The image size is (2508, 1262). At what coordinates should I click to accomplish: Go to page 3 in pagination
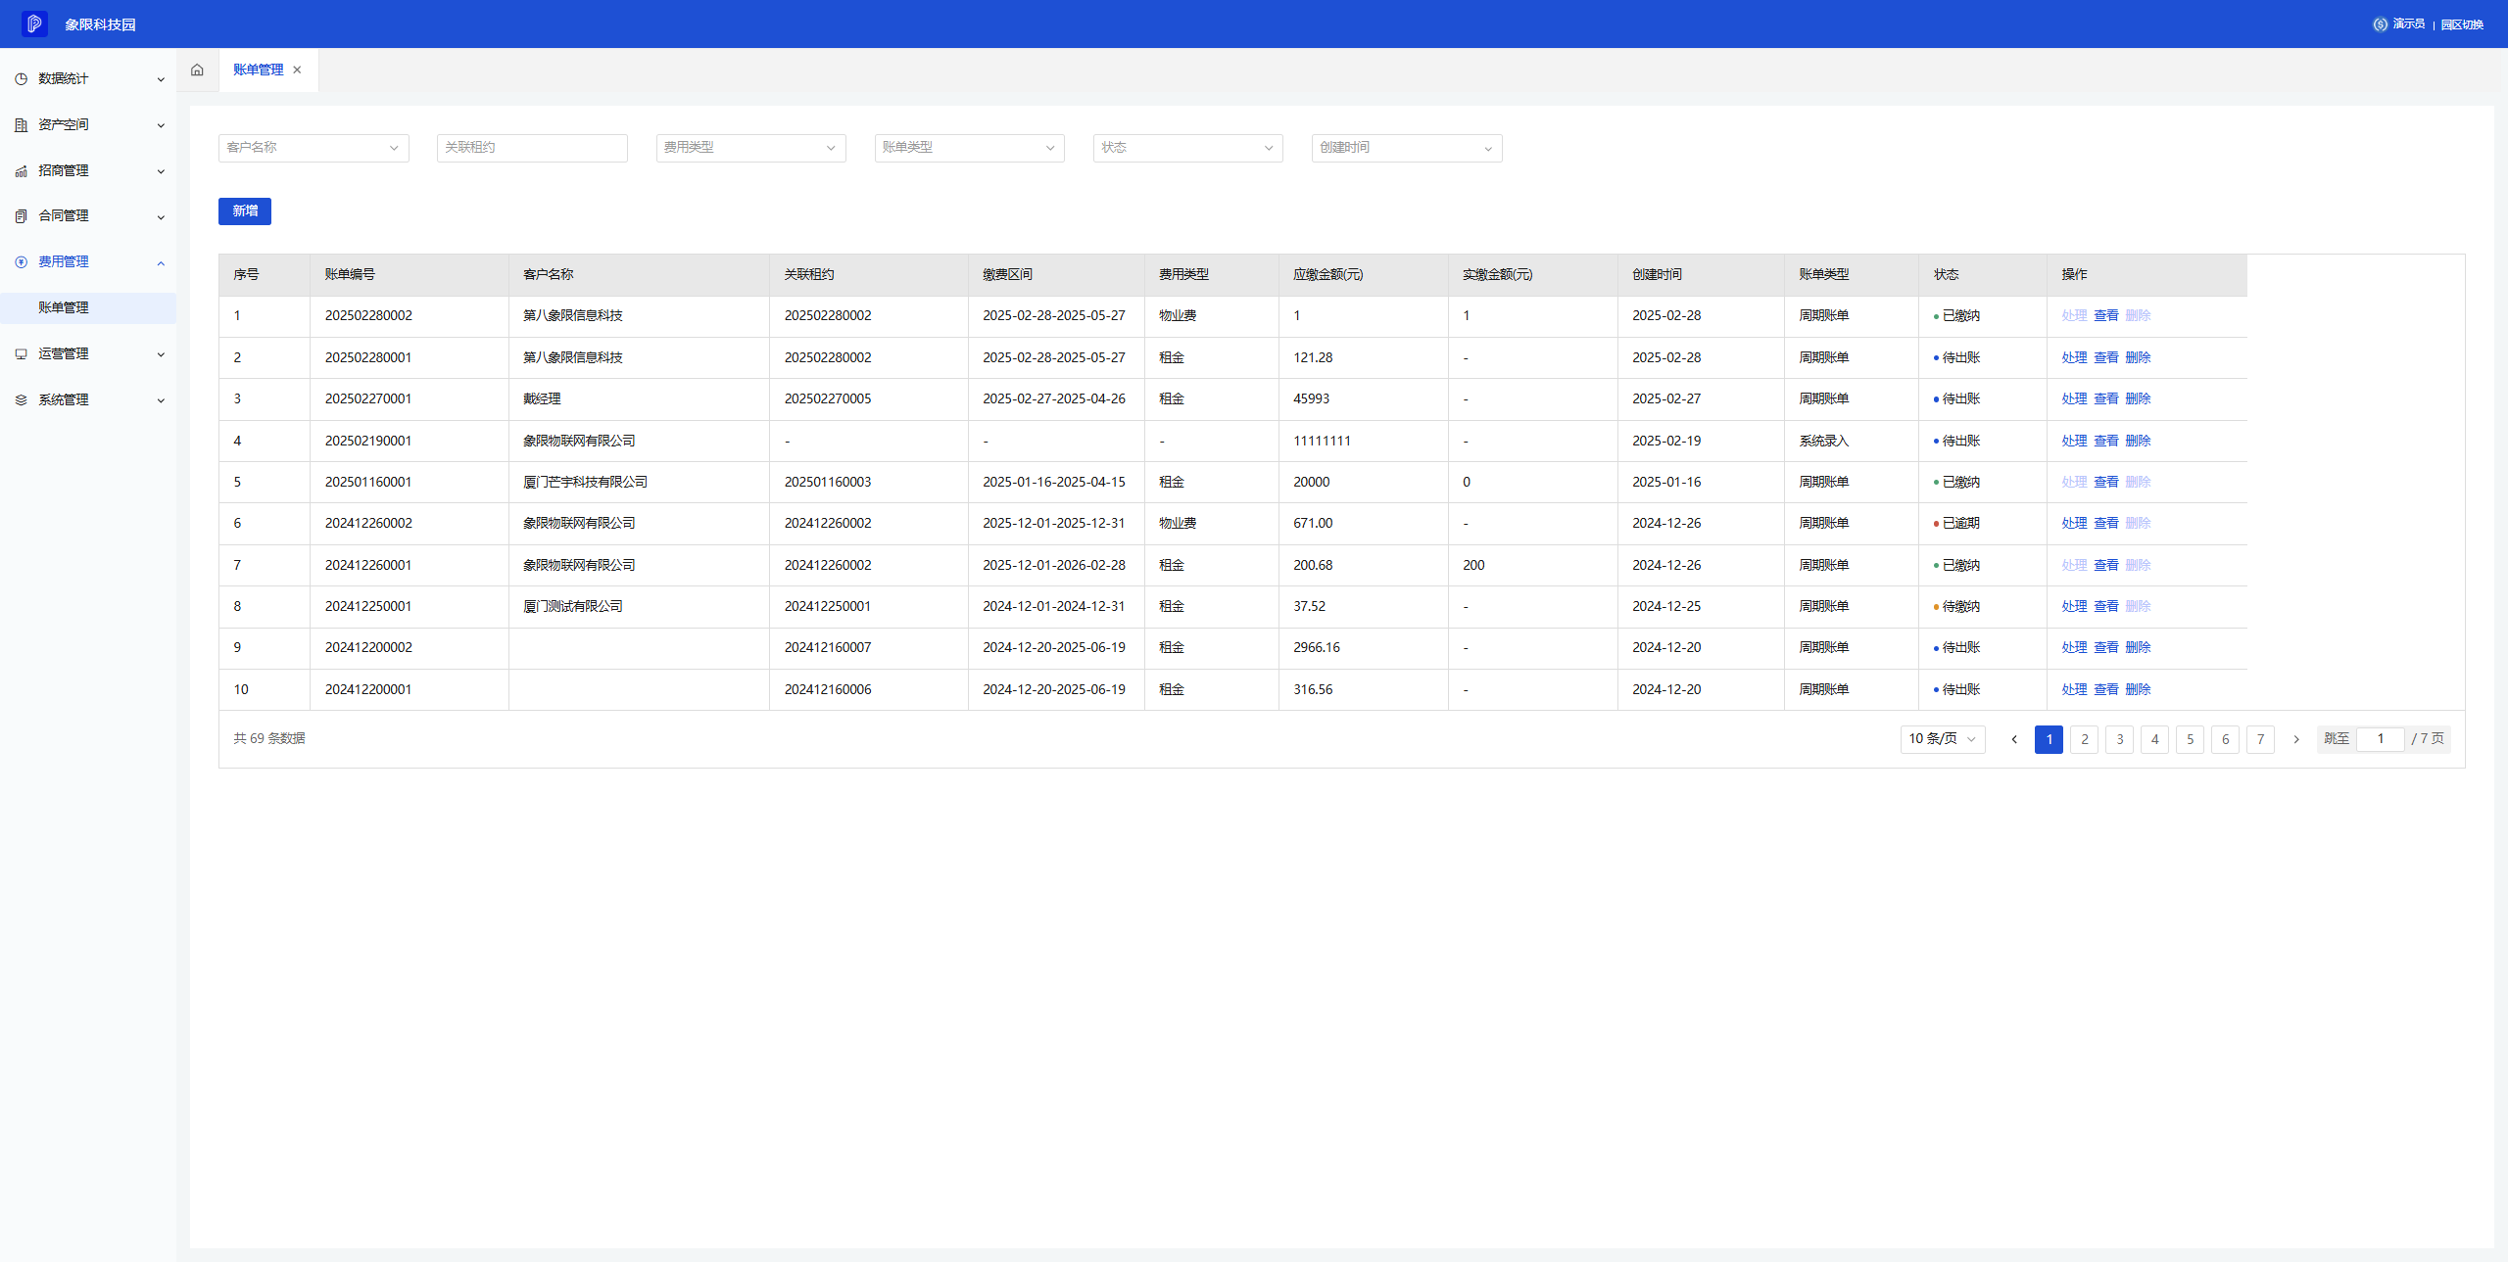point(2119,739)
